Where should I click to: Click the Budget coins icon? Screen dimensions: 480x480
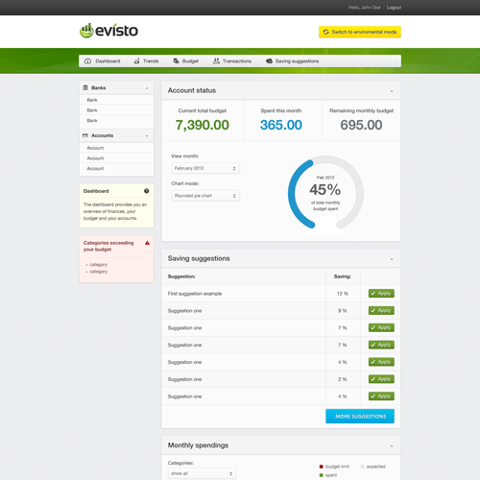pos(176,60)
